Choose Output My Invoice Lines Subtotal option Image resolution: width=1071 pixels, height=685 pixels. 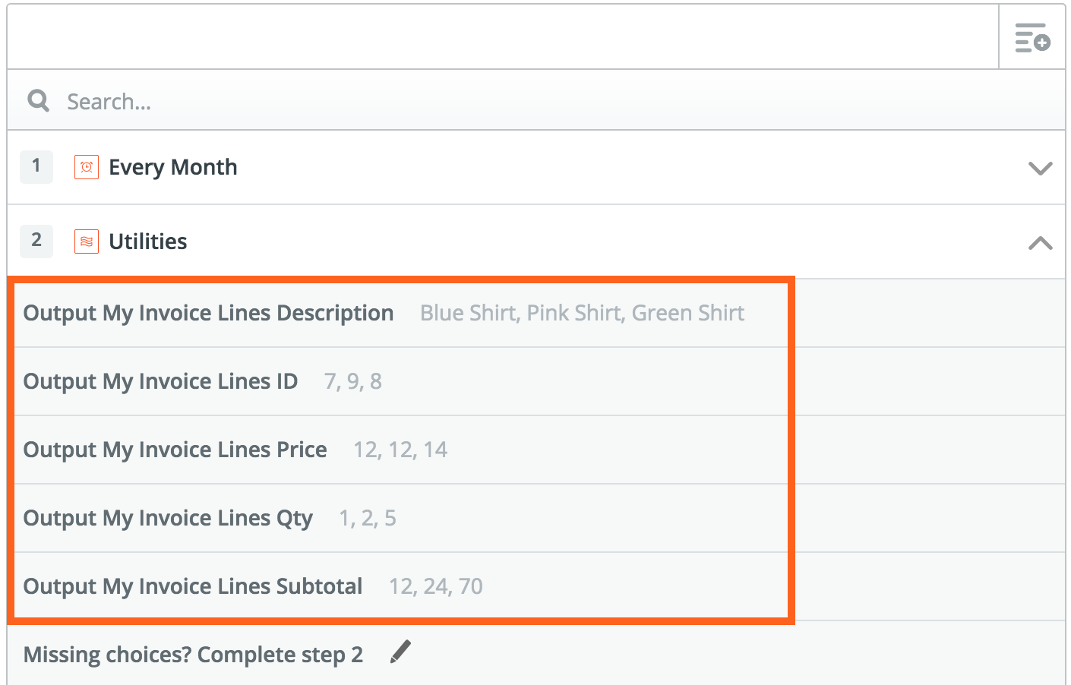[x=193, y=586]
